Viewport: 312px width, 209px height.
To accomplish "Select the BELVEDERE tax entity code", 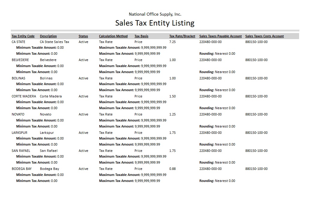I will 20,60.
